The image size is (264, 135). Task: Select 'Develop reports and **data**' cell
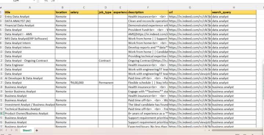tap(148, 47)
